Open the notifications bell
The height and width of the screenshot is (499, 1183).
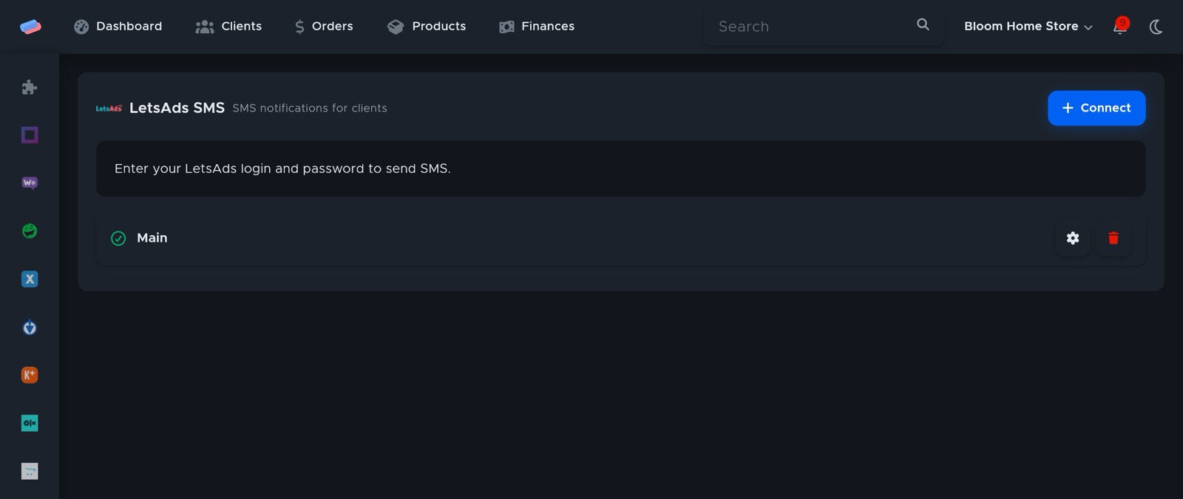tap(1120, 27)
